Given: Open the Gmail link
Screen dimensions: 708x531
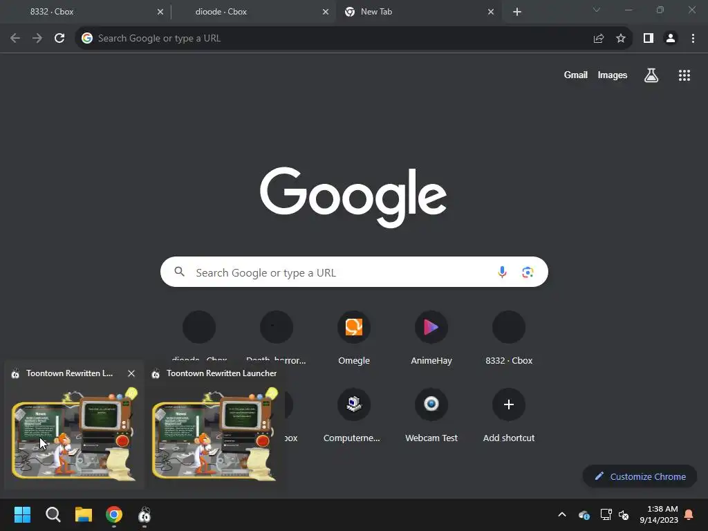Looking at the screenshot, I should point(575,75).
